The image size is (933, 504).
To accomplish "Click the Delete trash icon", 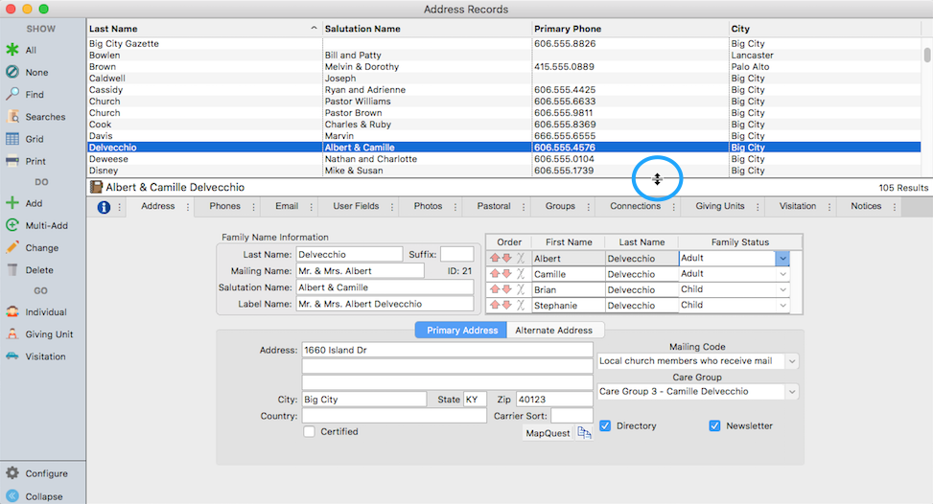I will pos(12,270).
